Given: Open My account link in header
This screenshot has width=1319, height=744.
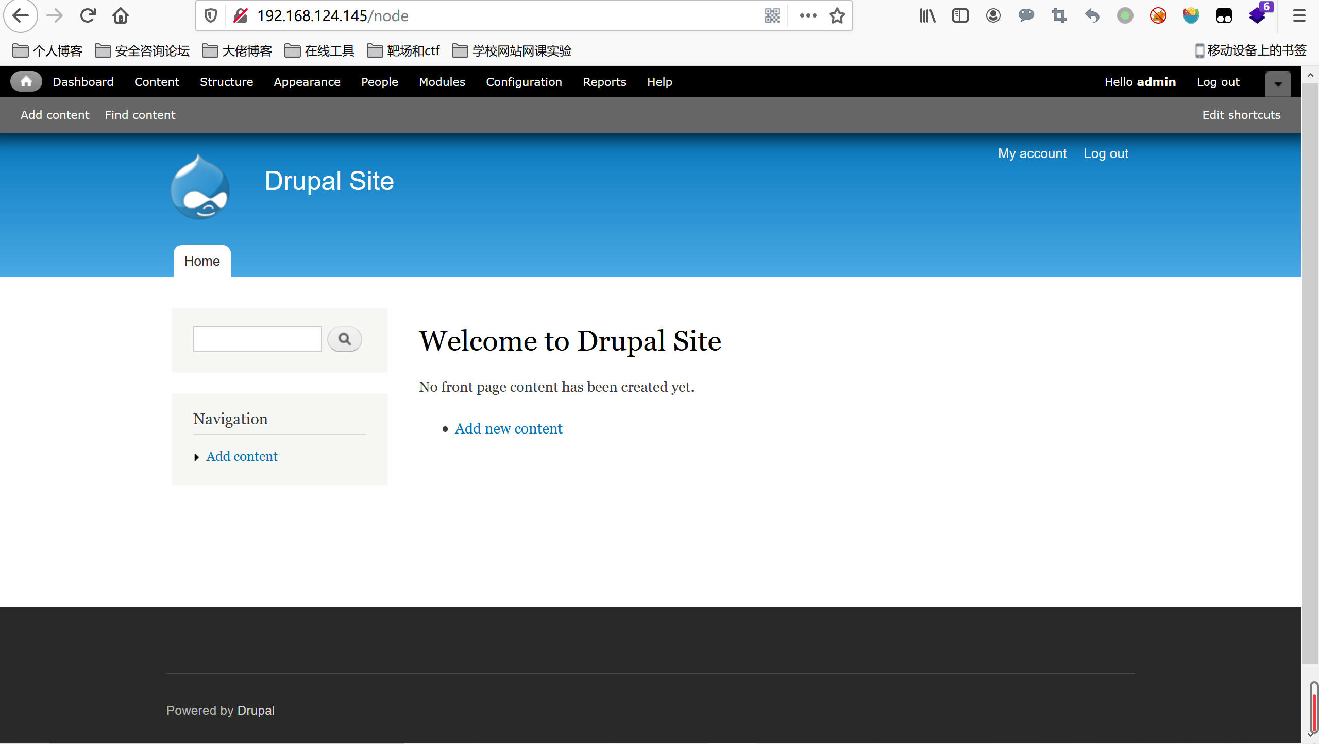Looking at the screenshot, I should pos(1032,153).
